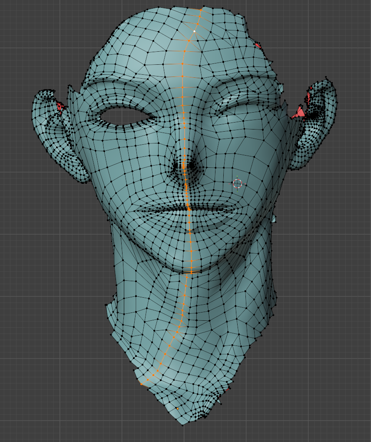Viewport: 371px width, 442px height.
Task: Click the white active vertex on the forehead
Action: click(x=195, y=32)
